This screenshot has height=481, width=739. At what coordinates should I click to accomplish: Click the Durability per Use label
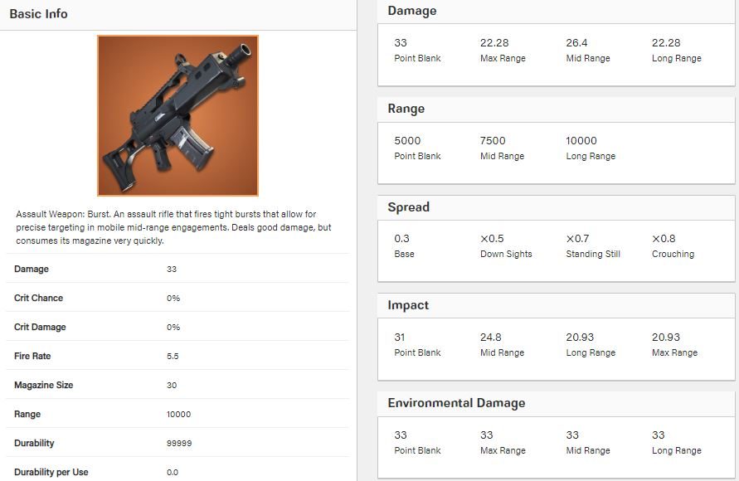[51, 472]
